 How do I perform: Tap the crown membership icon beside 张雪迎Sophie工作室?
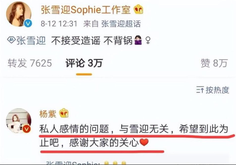coord(139,10)
